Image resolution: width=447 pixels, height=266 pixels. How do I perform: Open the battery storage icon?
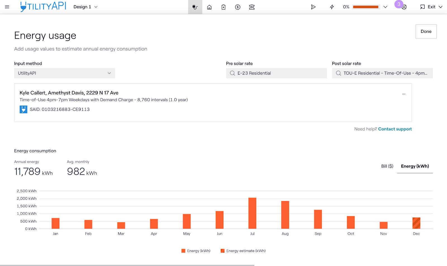tap(223, 7)
